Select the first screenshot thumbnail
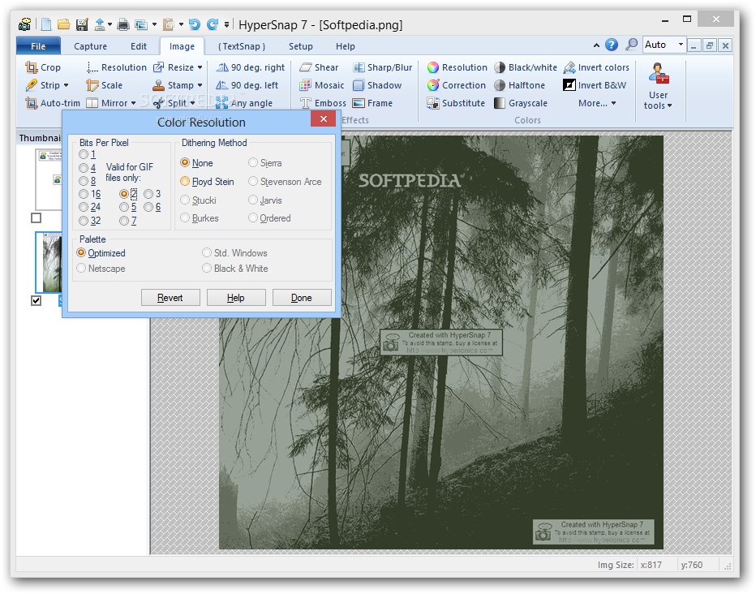Viewport: 756px width, 594px height. pos(49,179)
